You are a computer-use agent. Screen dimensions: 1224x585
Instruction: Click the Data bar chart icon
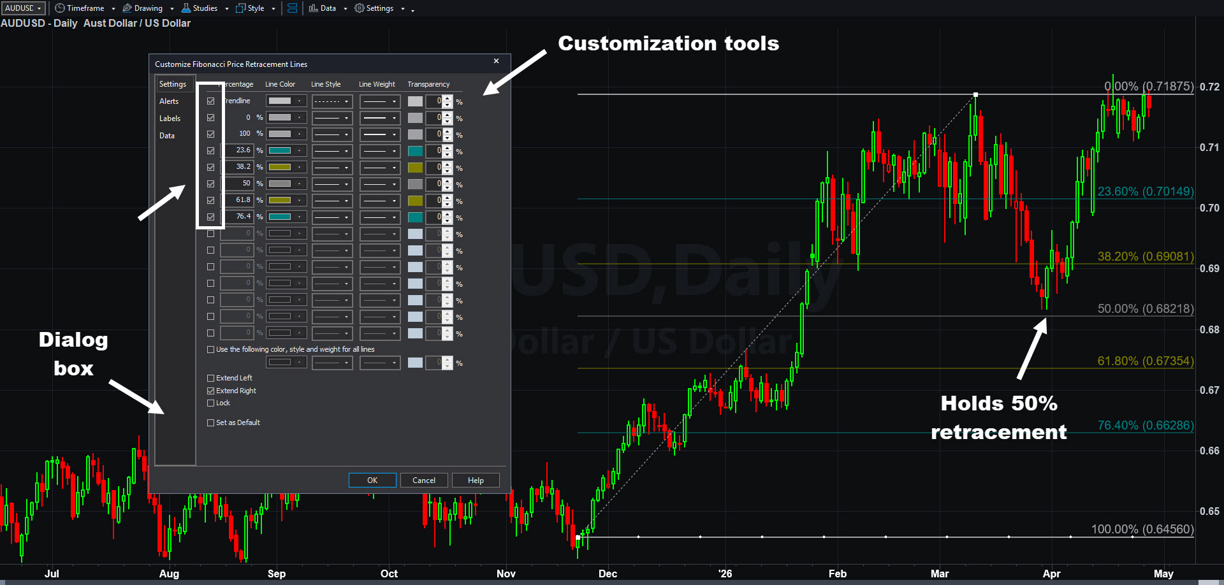pos(313,8)
